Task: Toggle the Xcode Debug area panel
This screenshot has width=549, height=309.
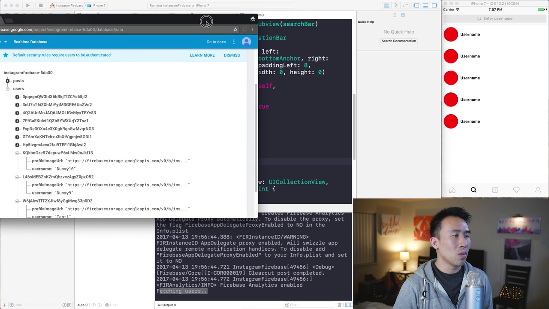Action: [425, 6]
